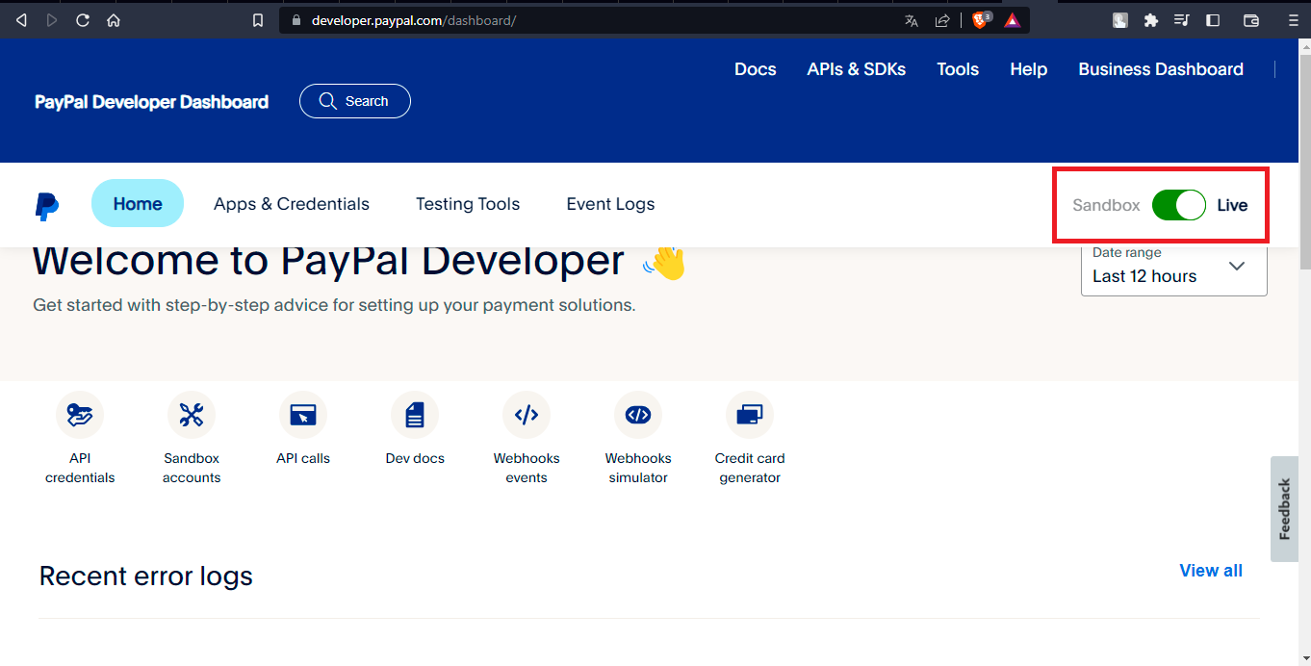Screen dimensions: 1311x666
Task: Go to the Home tab
Action: [x=138, y=203]
